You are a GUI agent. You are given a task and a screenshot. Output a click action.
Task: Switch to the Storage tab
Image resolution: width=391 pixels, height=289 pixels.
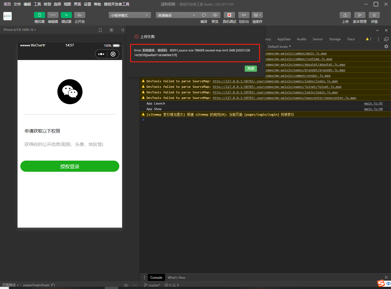click(x=335, y=39)
